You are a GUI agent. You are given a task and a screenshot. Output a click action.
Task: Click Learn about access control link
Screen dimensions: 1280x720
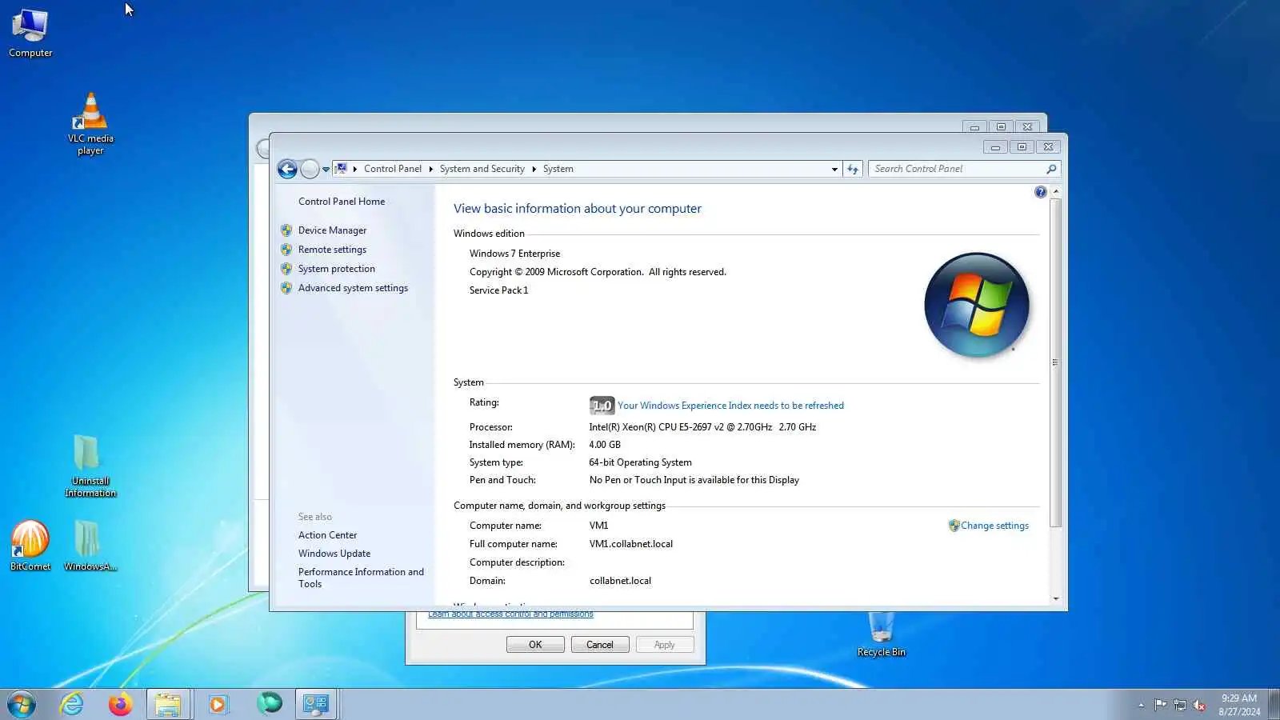(x=510, y=614)
